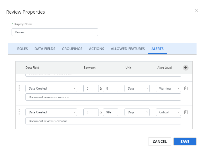This screenshot has height=147, width=204.
Task: Click the Between start field with value 8 in Critical row
Action: (x=91, y=112)
